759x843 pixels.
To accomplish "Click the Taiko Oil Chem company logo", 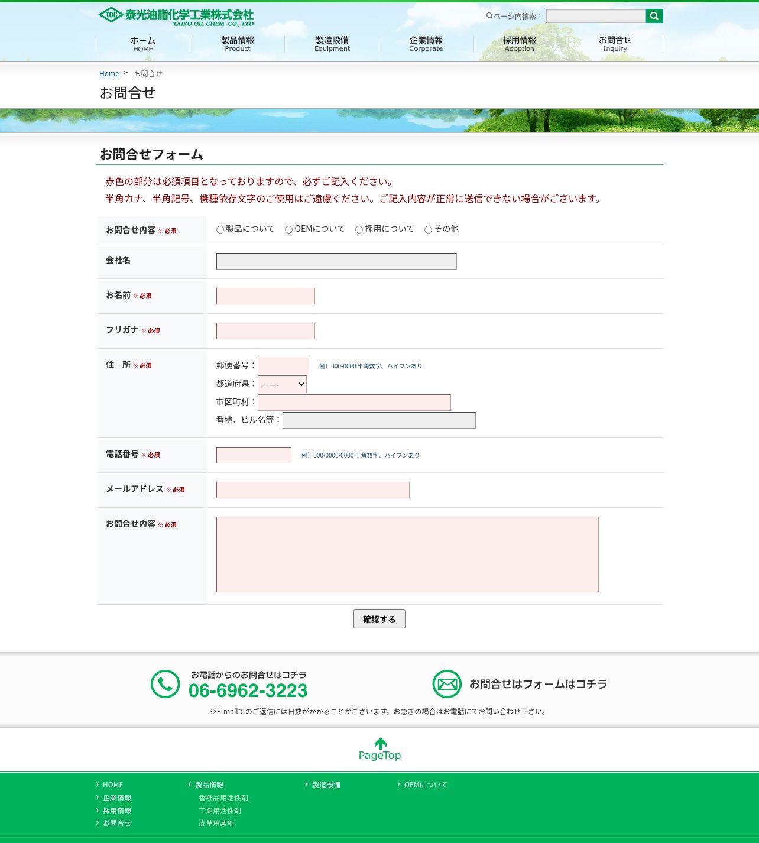I will click(x=176, y=17).
